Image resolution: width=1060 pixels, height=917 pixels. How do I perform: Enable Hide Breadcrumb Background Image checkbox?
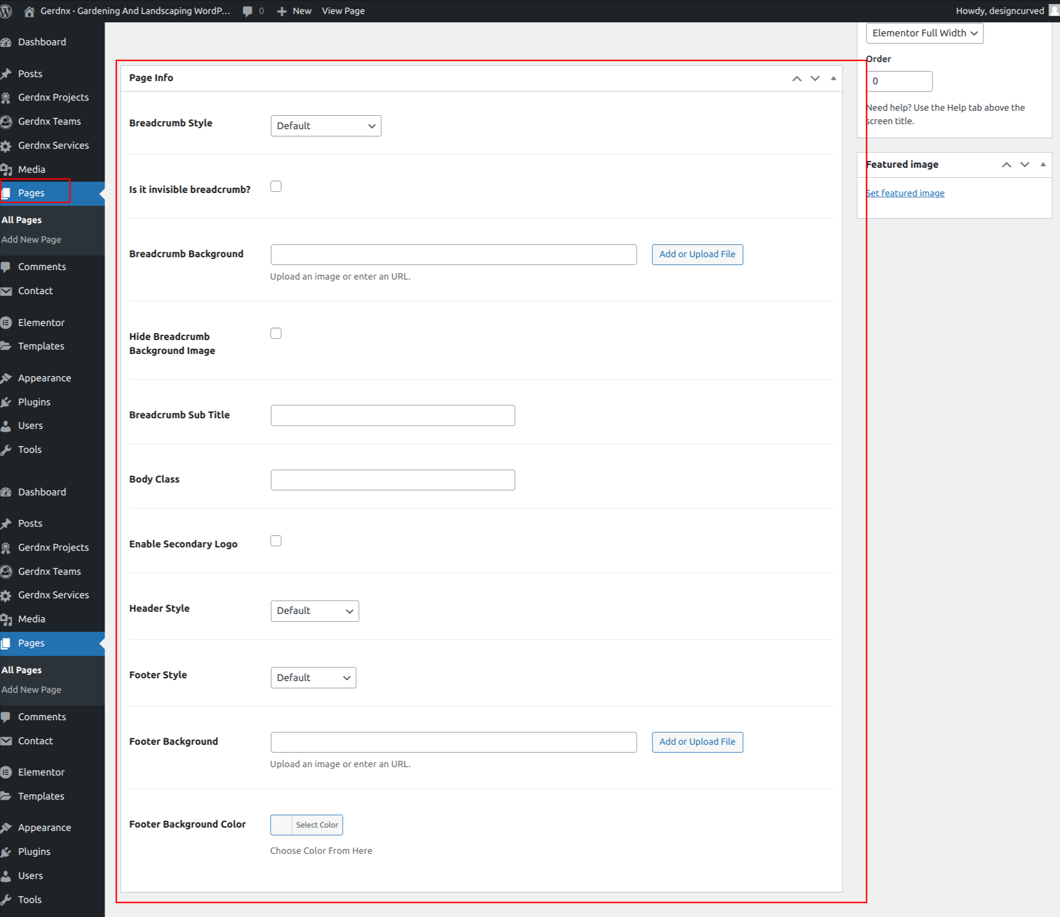click(276, 333)
